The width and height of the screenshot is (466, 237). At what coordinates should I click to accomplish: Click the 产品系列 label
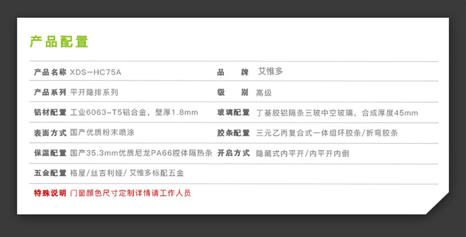click(50, 92)
